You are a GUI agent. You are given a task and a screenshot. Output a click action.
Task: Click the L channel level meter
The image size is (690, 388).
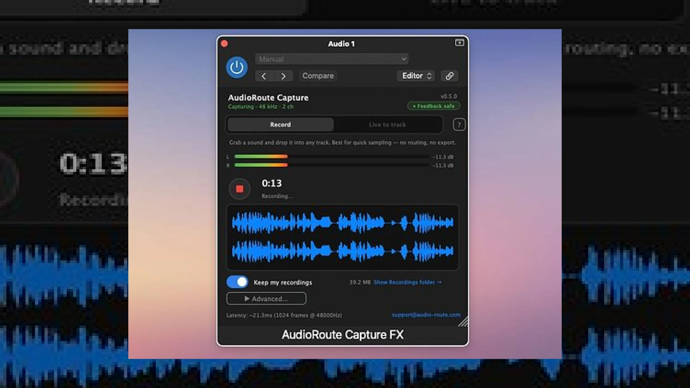point(332,157)
